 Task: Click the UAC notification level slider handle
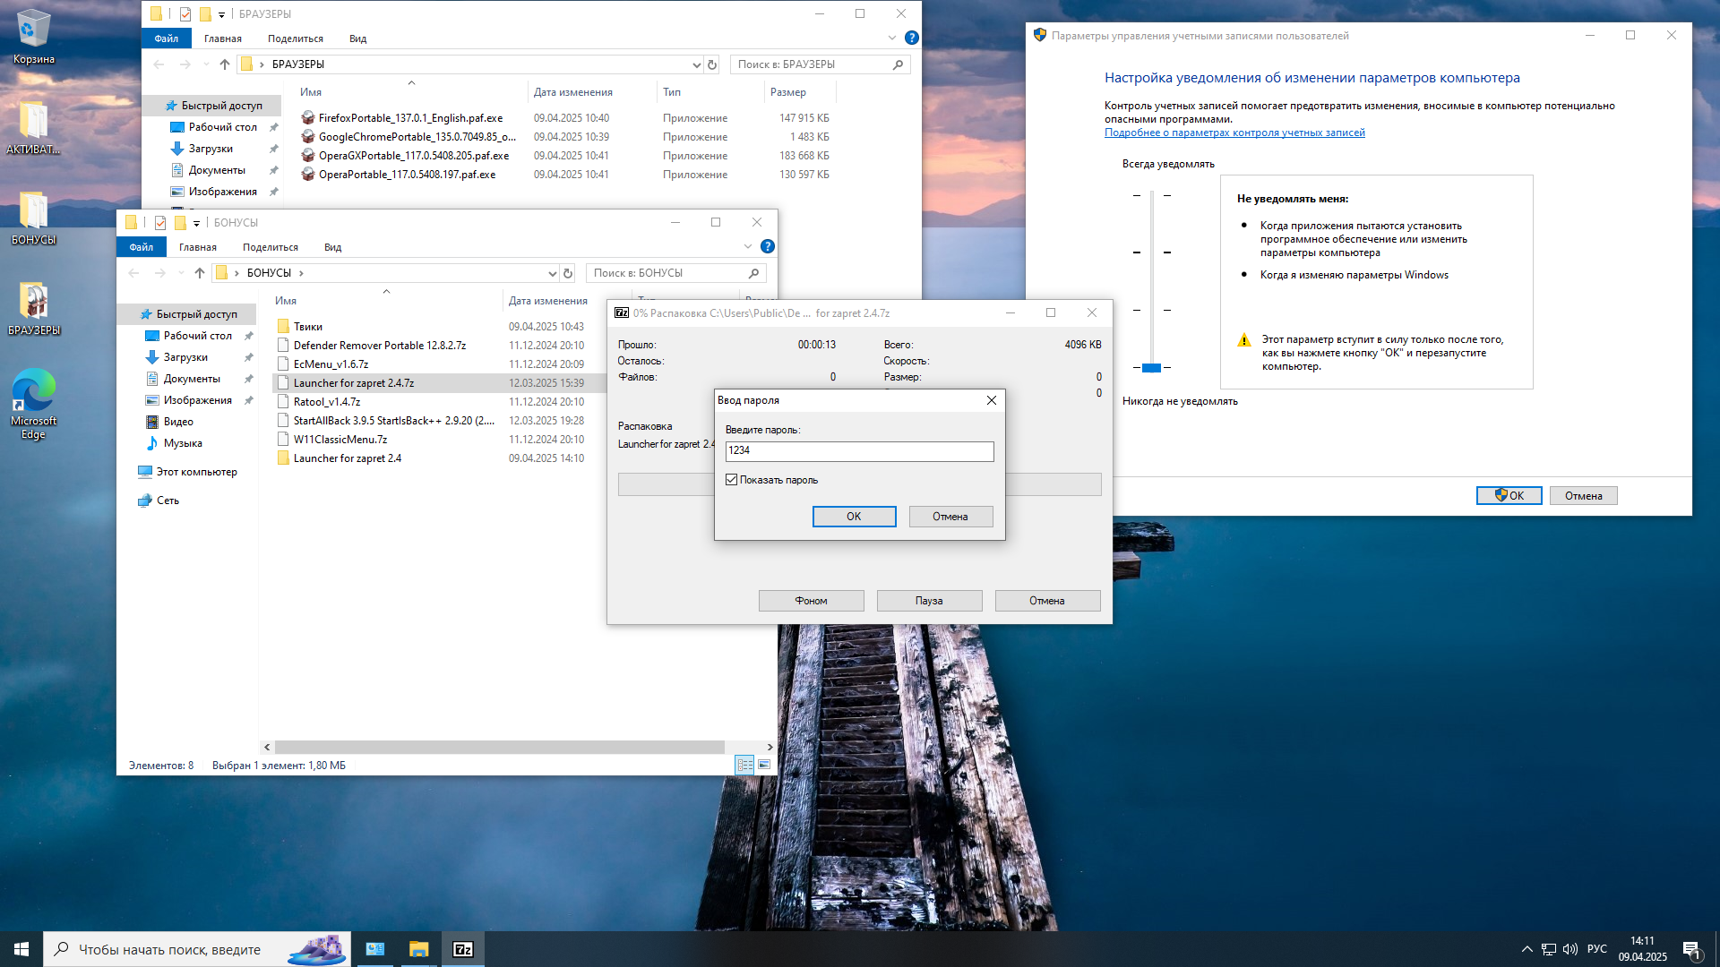[x=1151, y=368]
